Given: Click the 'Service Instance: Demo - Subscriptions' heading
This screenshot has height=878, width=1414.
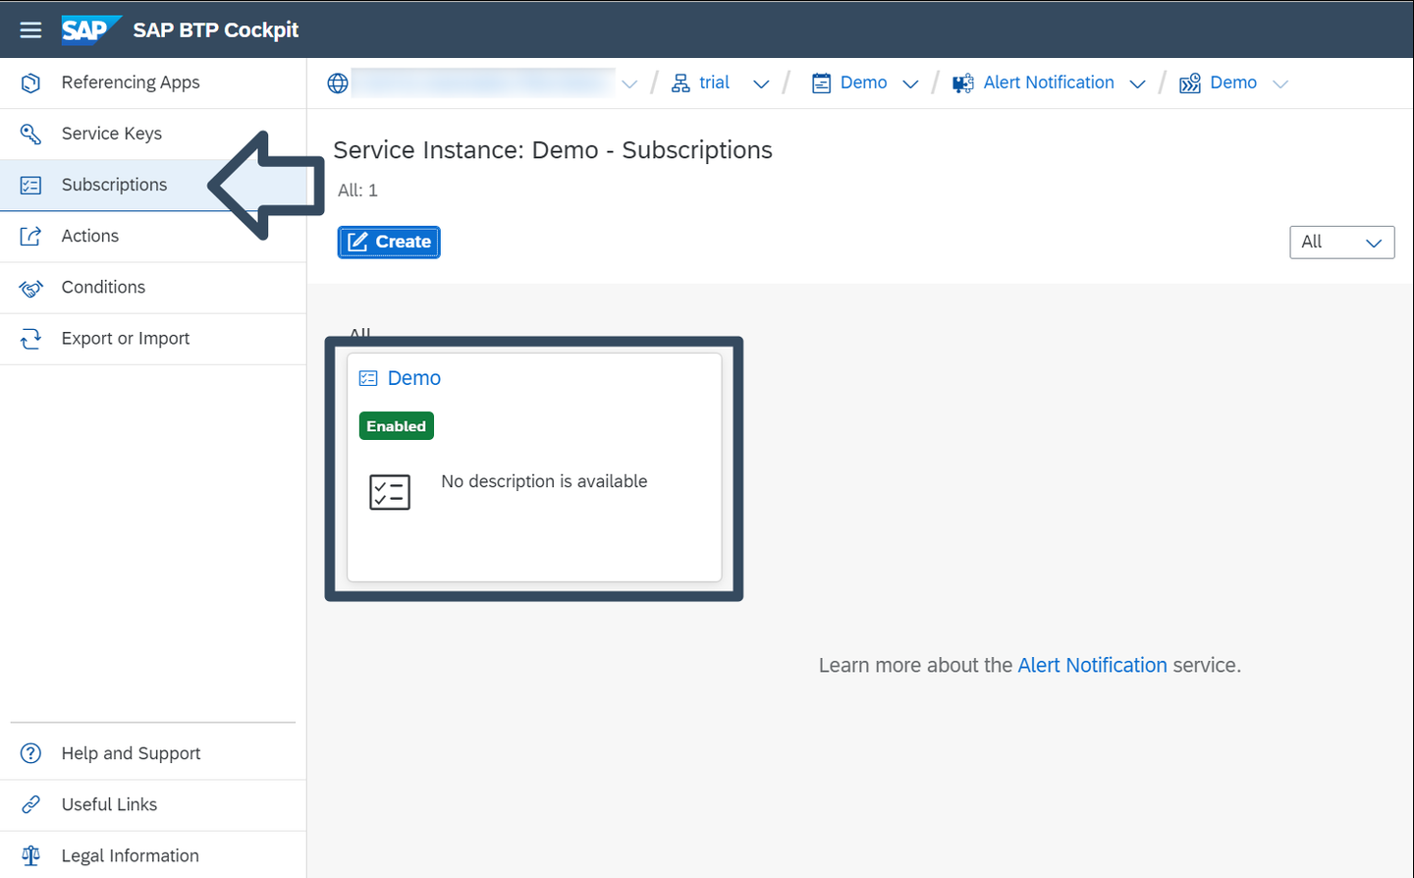Looking at the screenshot, I should tap(553, 150).
